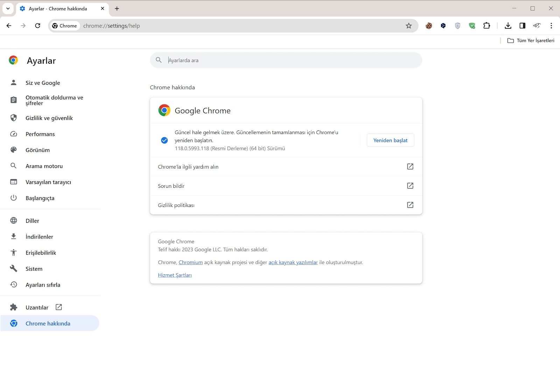Open Gizlilik ve güvenlik settings
Screen dimensions: 560x369
click(x=50, y=118)
